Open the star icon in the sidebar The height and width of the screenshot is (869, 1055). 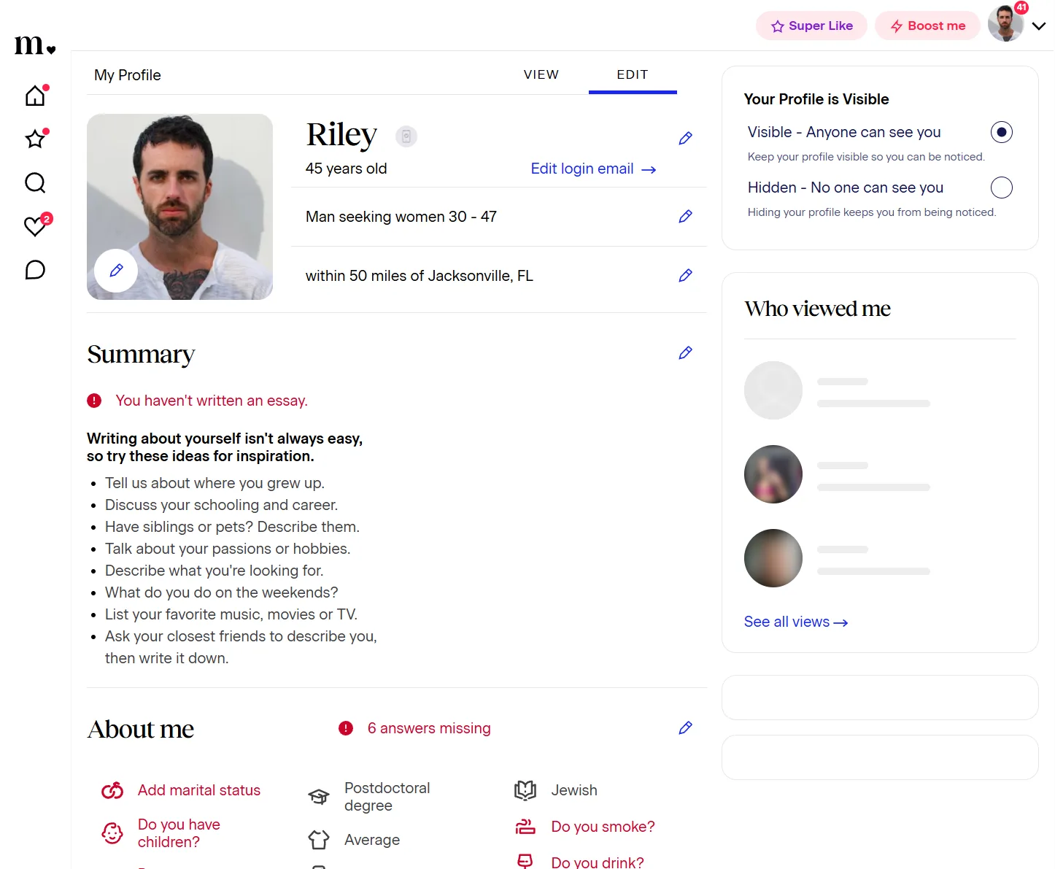tap(35, 139)
